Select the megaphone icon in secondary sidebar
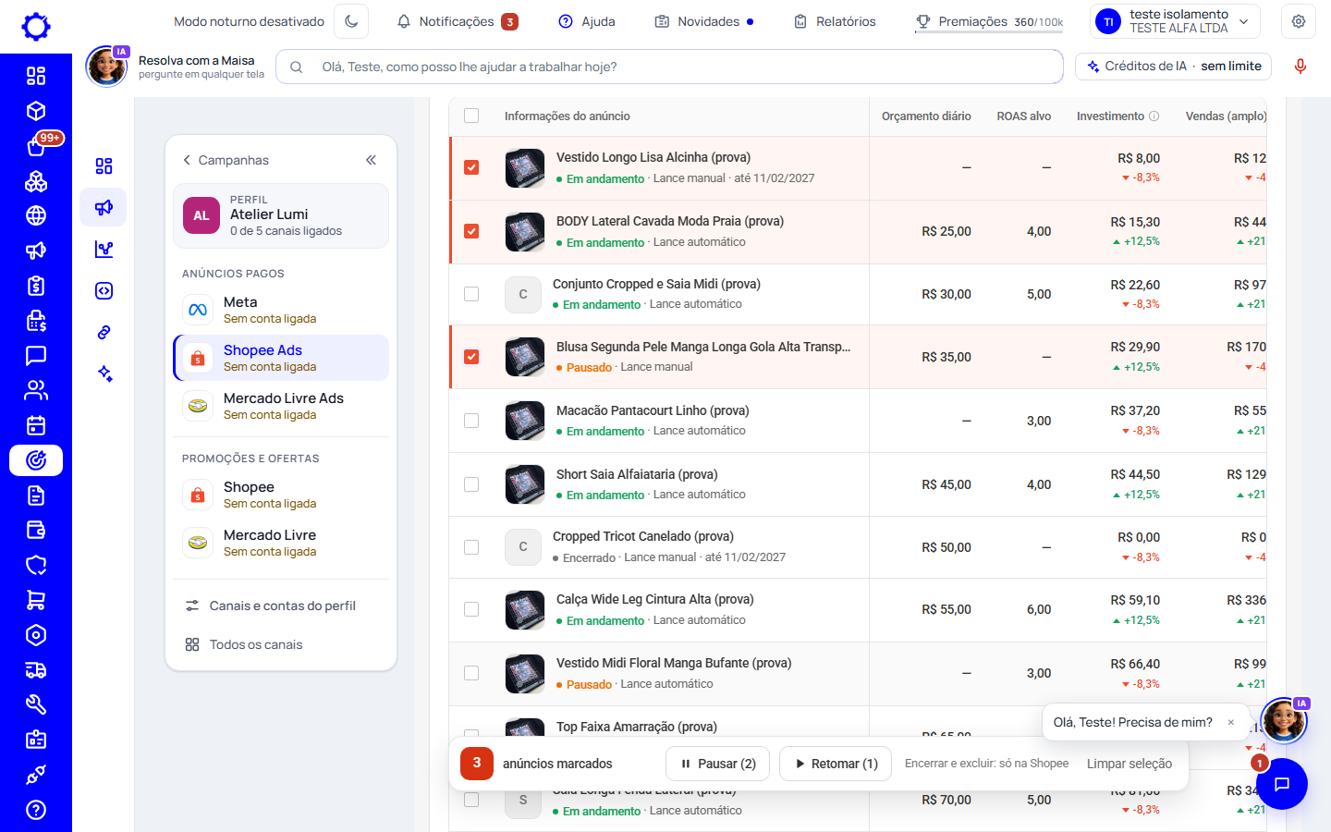 click(104, 207)
